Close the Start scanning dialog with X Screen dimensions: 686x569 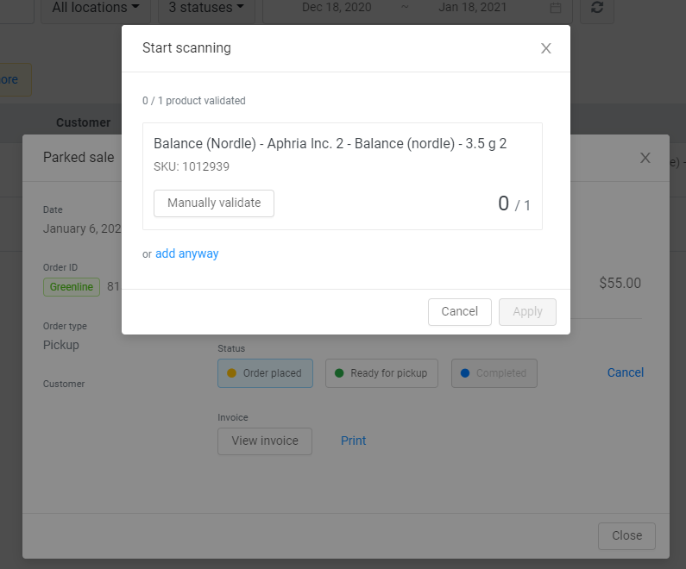click(545, 48)
